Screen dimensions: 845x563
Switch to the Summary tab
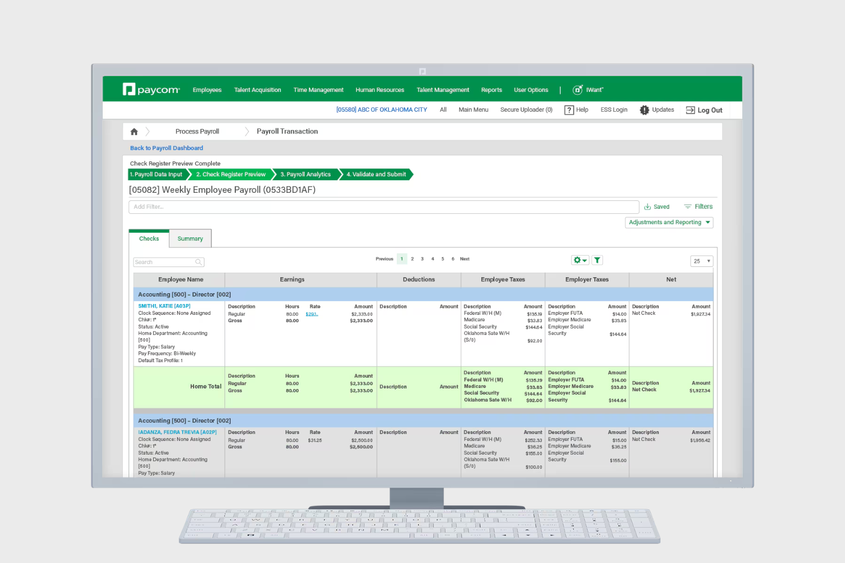[x=190, y=238]
